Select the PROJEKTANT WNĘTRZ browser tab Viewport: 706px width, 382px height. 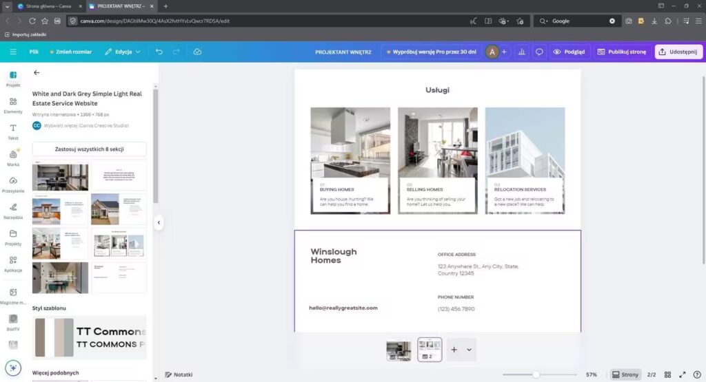121,6
